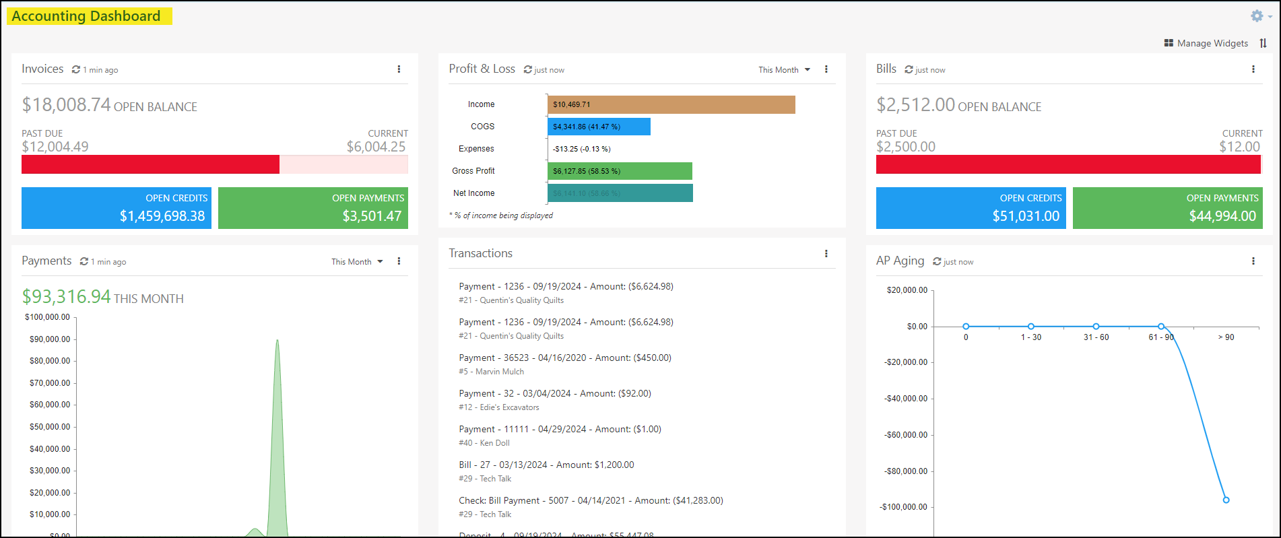The height and width of the screenshot is (538, 1281).
Task: Click the Expenses -$13.25 value
Action: click(x=581, y=149)
